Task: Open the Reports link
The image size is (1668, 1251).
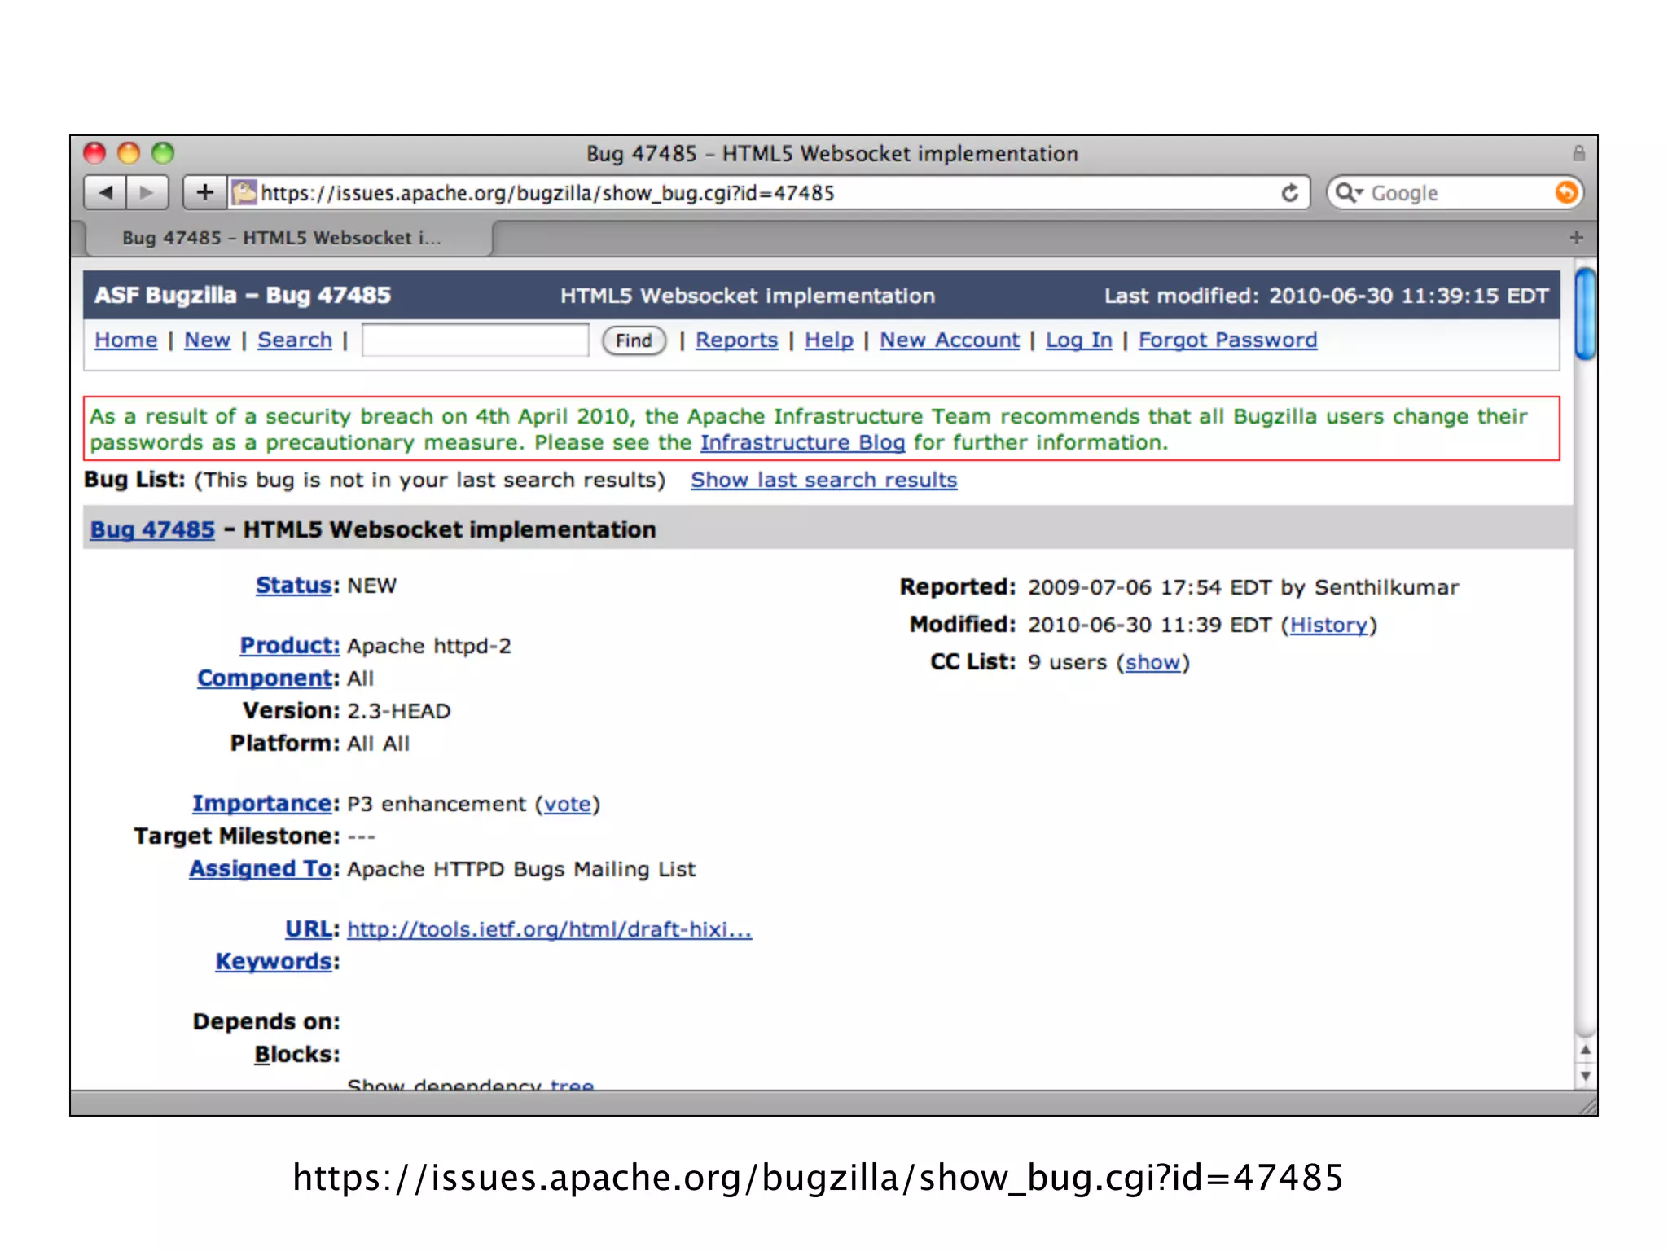Action: [736, 340]
